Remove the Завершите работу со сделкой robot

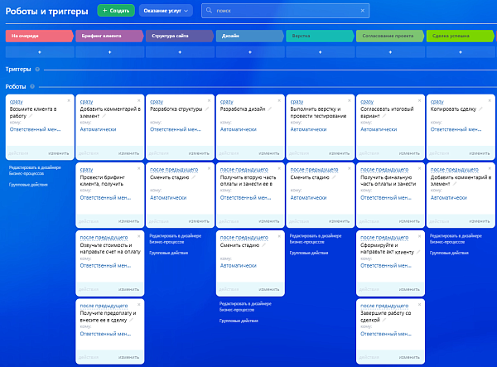click(x=419, y=305)
